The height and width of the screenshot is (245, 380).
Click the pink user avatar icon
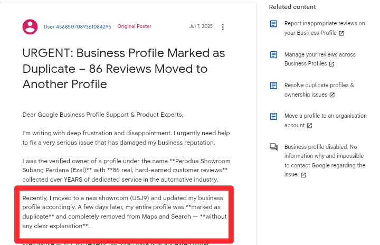[31, 26]
